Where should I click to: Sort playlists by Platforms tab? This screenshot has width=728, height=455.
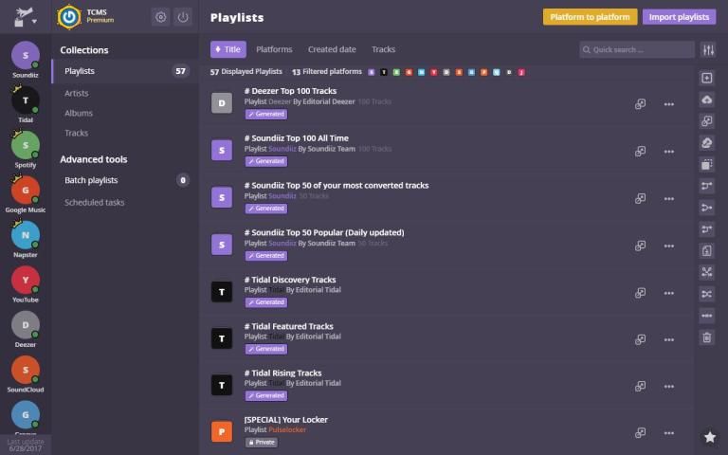(x=274, y=49)
